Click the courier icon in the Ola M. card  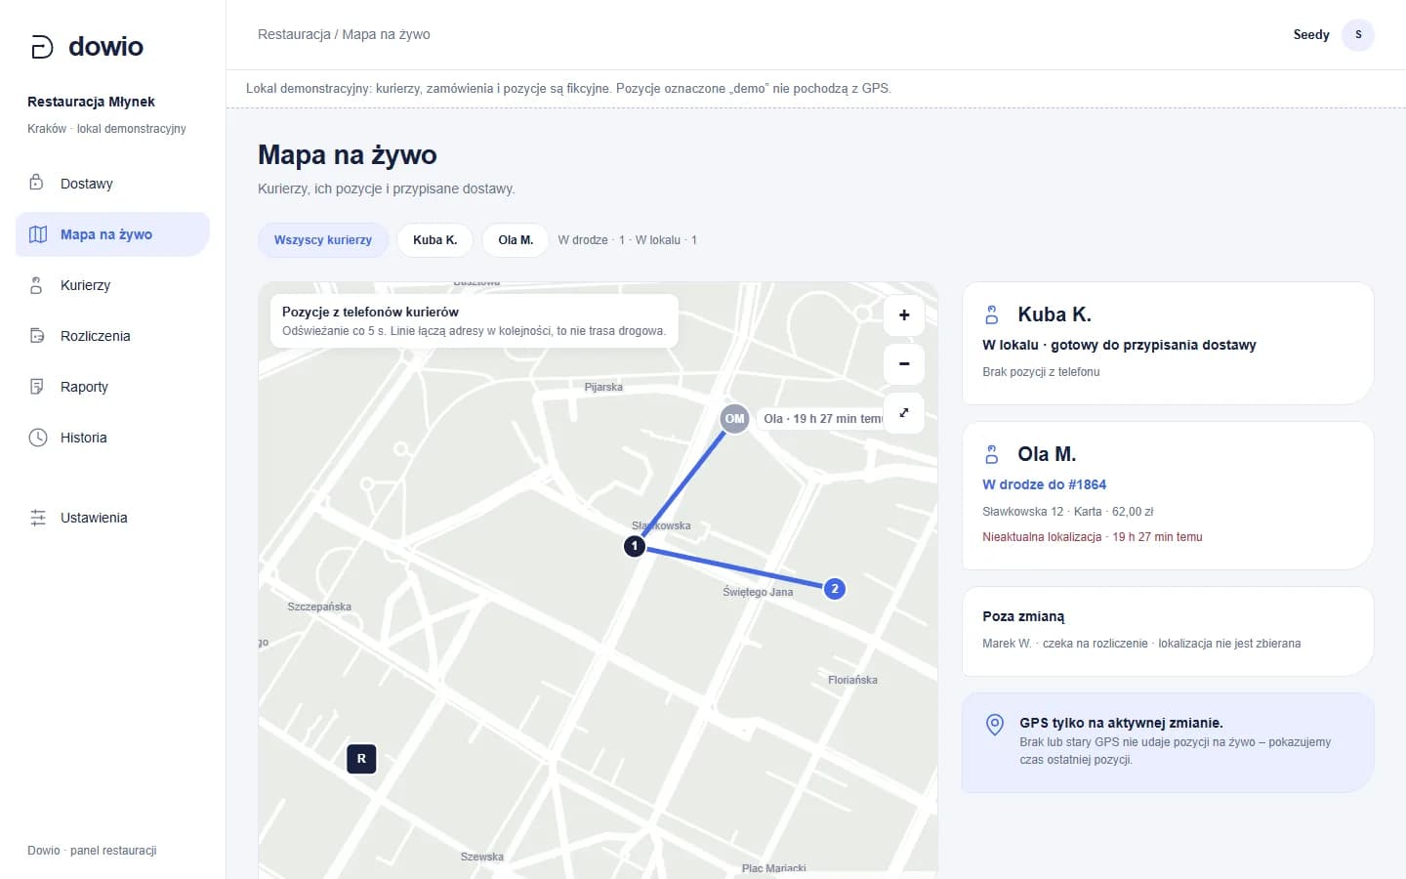[992, 454]
